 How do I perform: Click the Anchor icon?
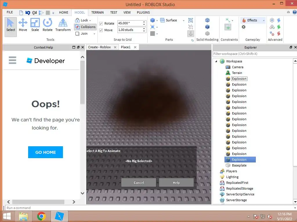(191, 34)
